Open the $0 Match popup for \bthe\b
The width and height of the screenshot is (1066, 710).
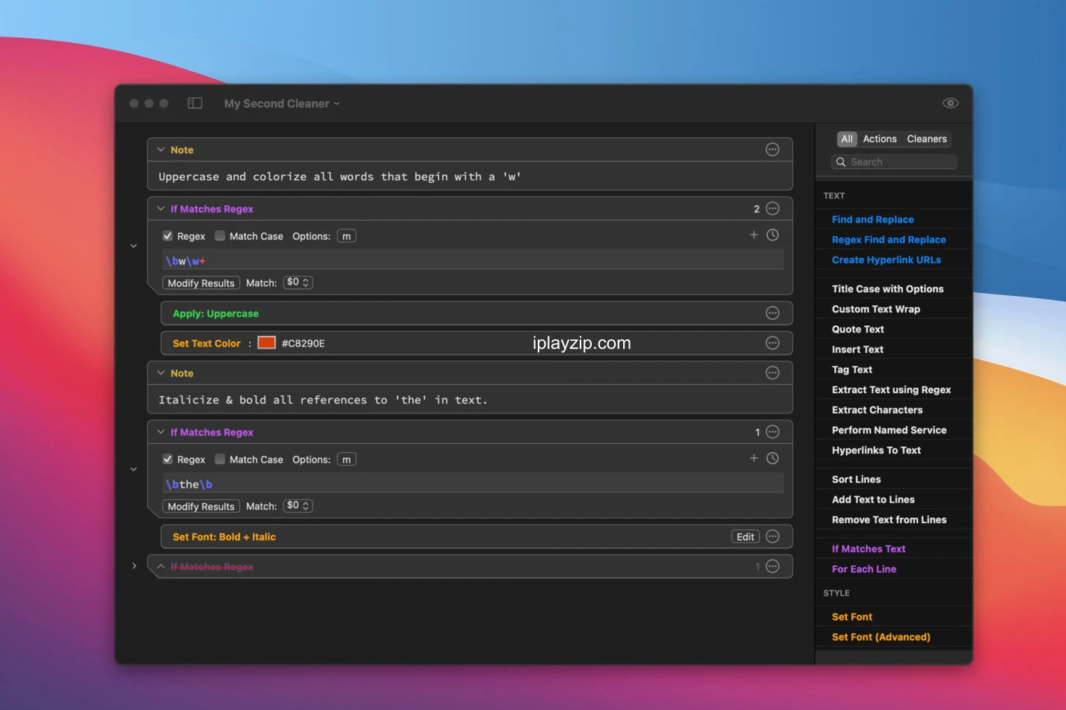coord(298,506)
